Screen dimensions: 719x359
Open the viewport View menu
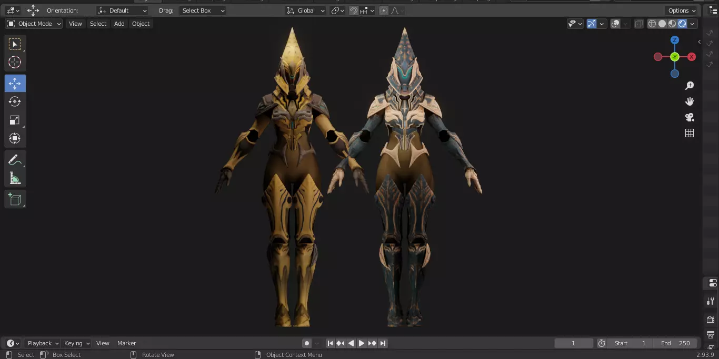pos(75,24)
